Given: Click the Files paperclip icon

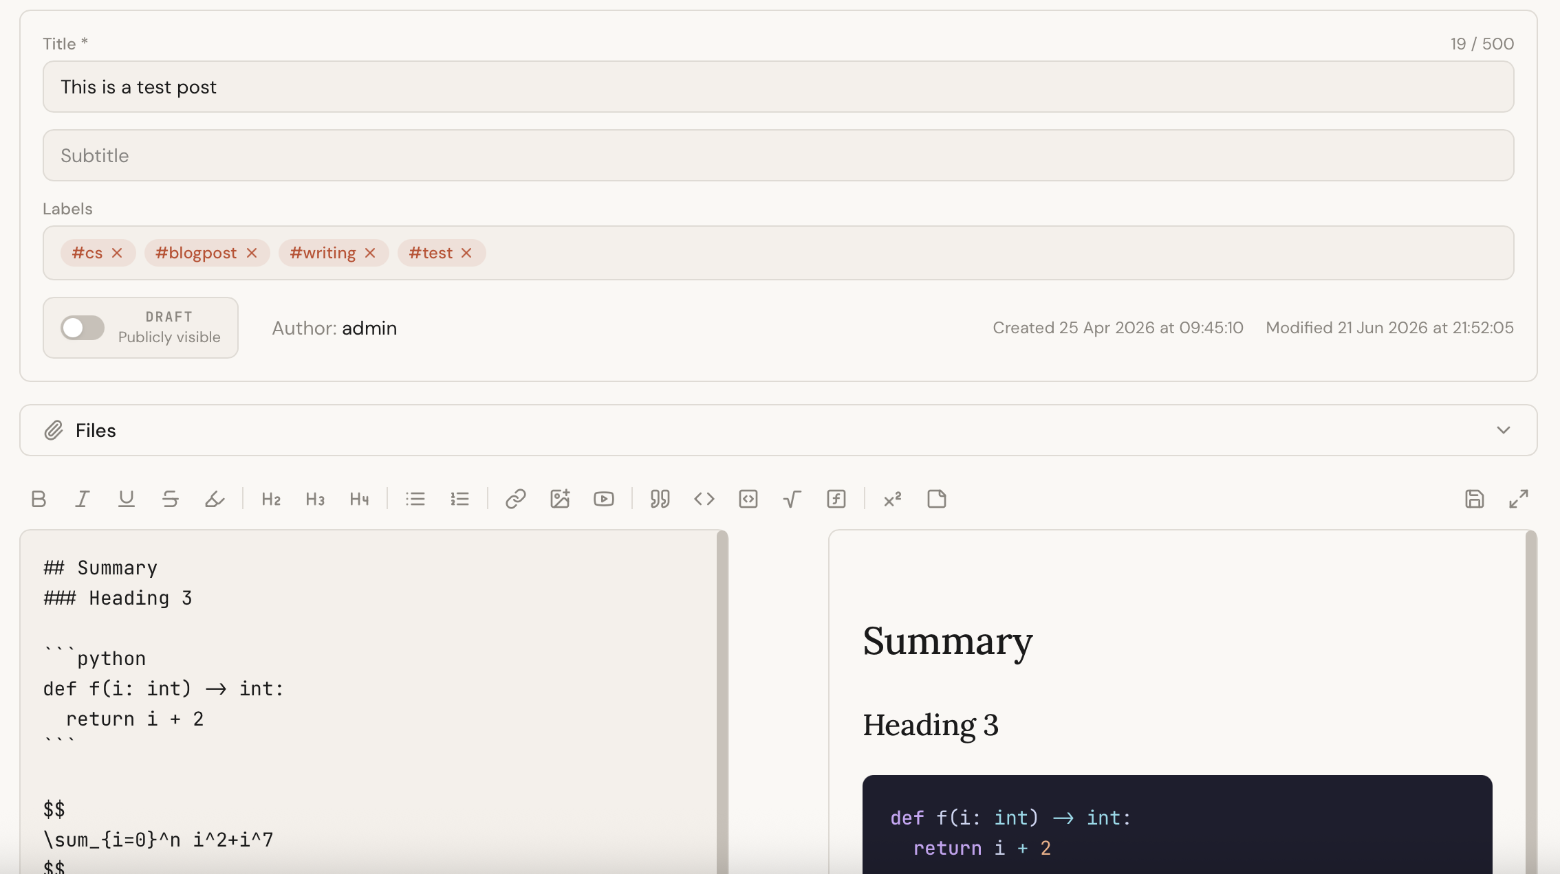Looking at the screenshot, I should 54,430.
